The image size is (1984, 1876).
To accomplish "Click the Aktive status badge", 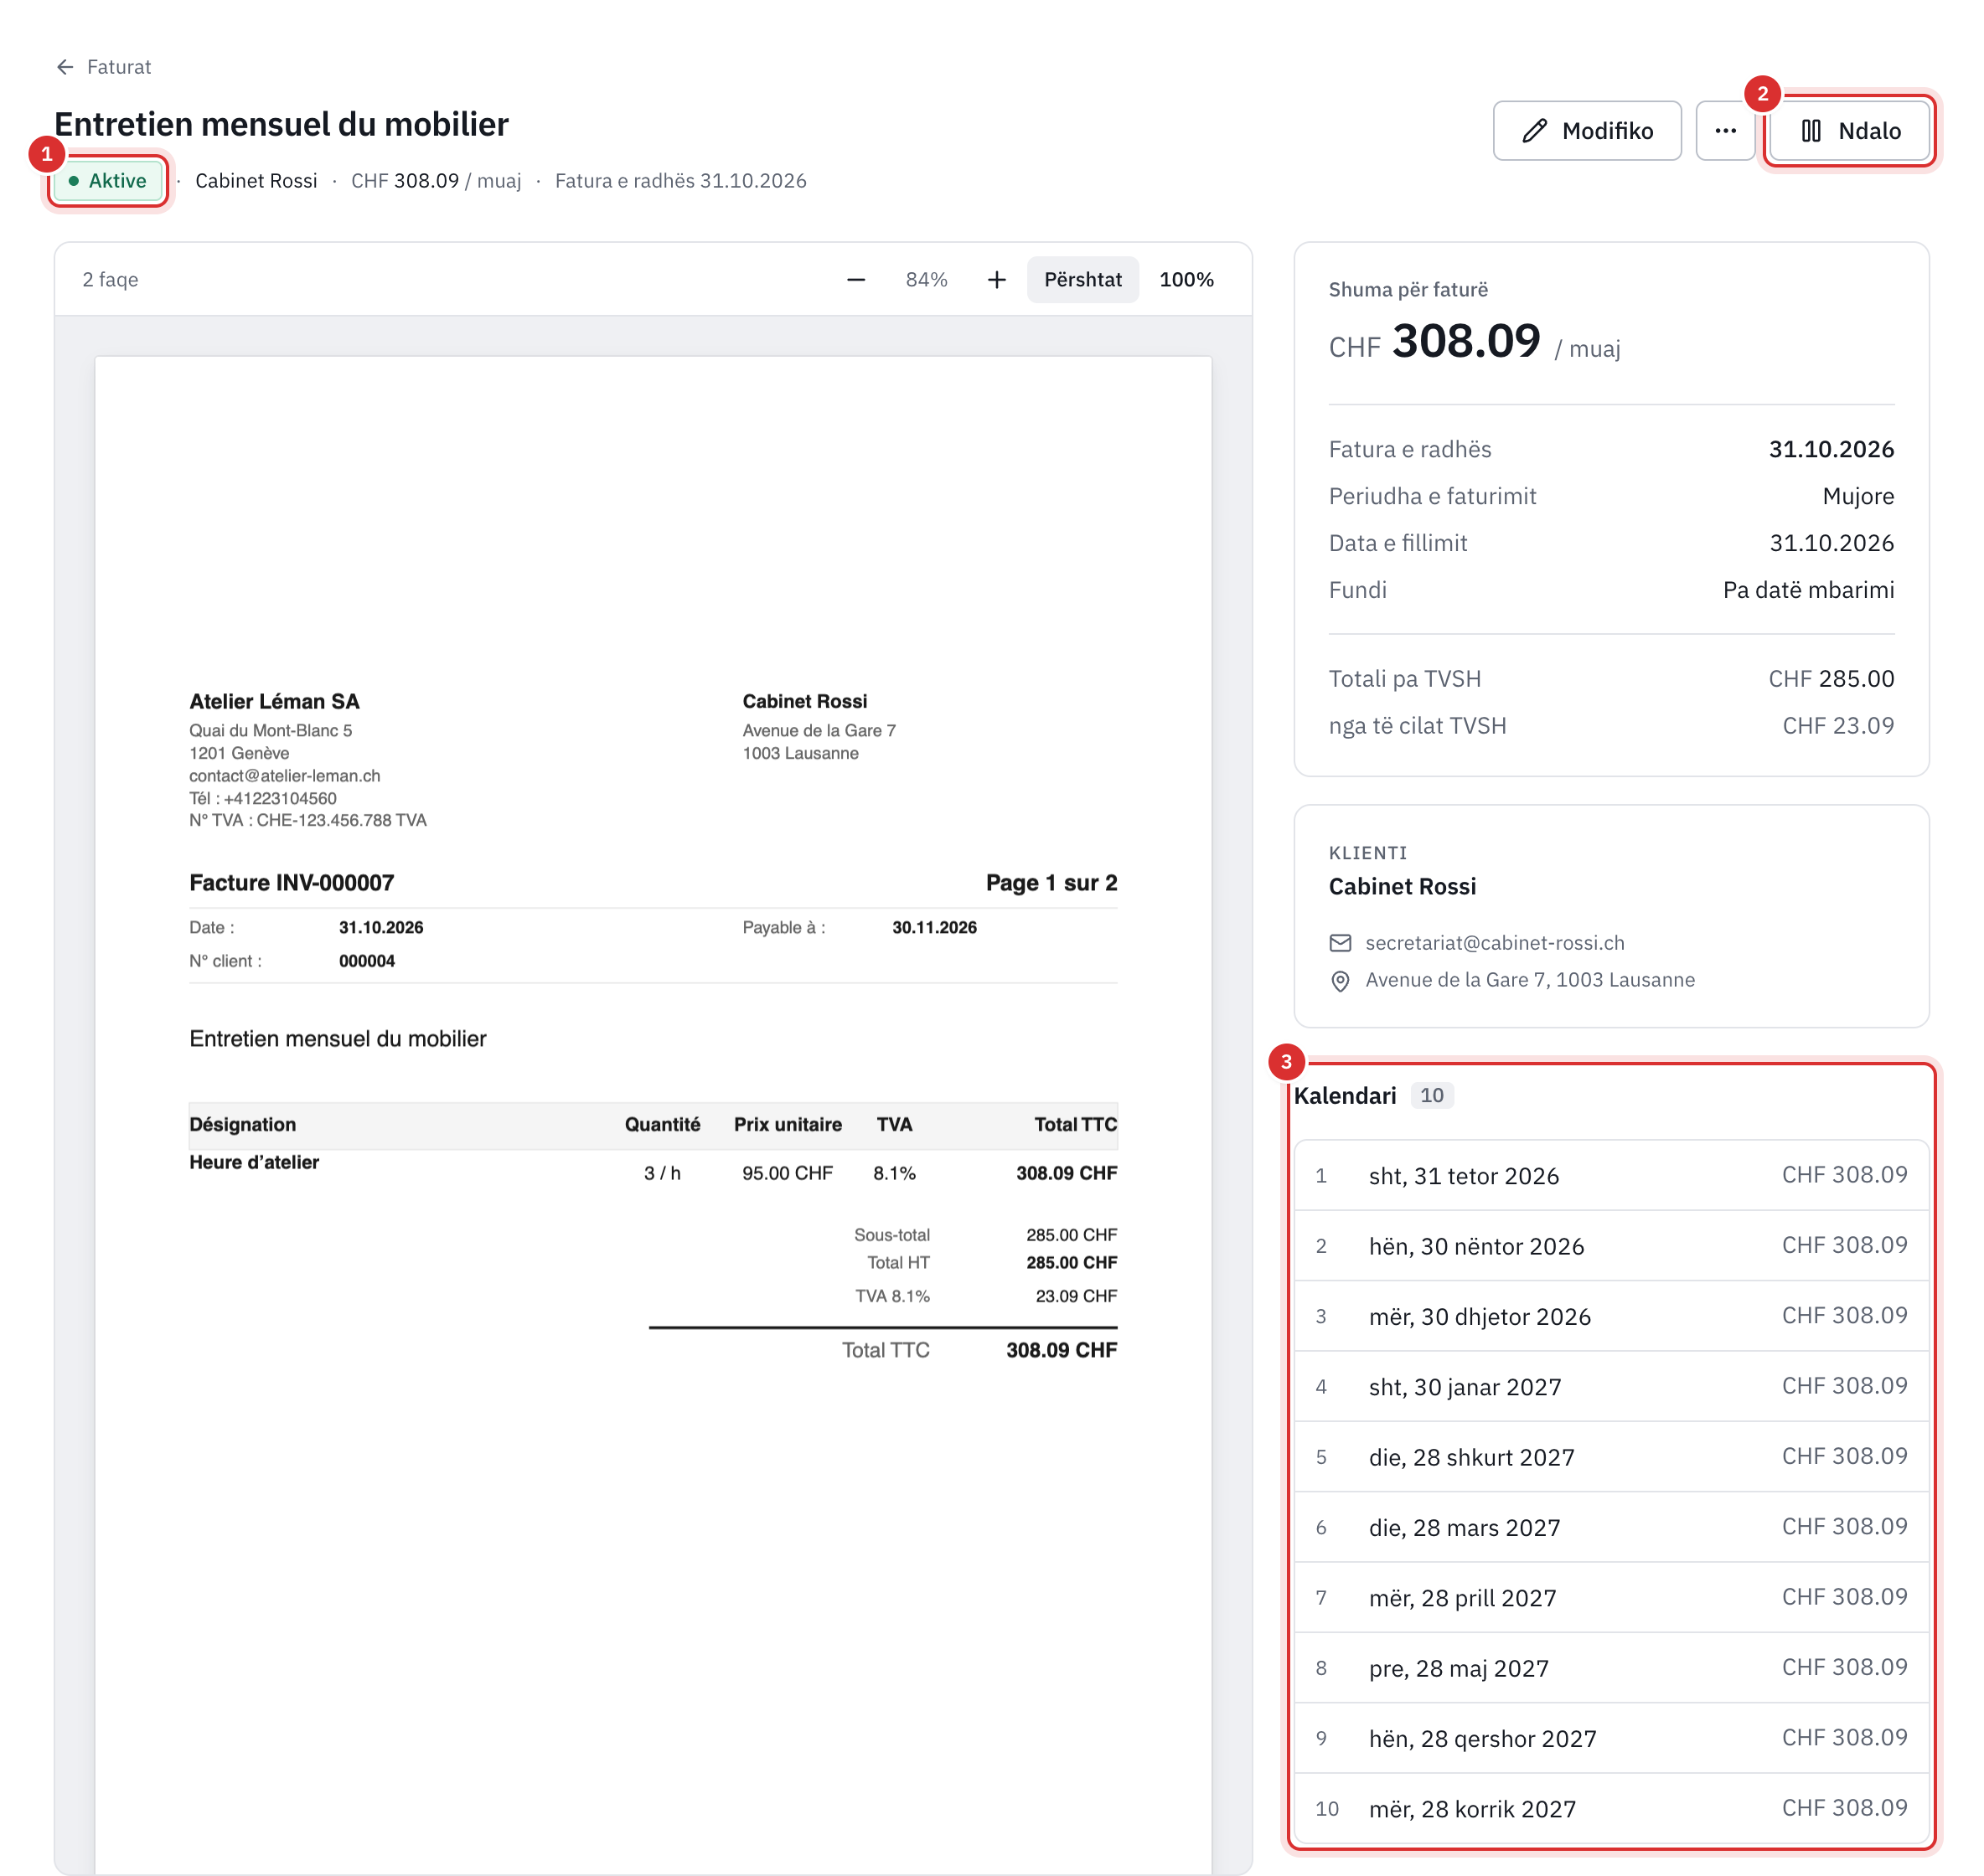I will pyautogui.click(x=108, y=181).
